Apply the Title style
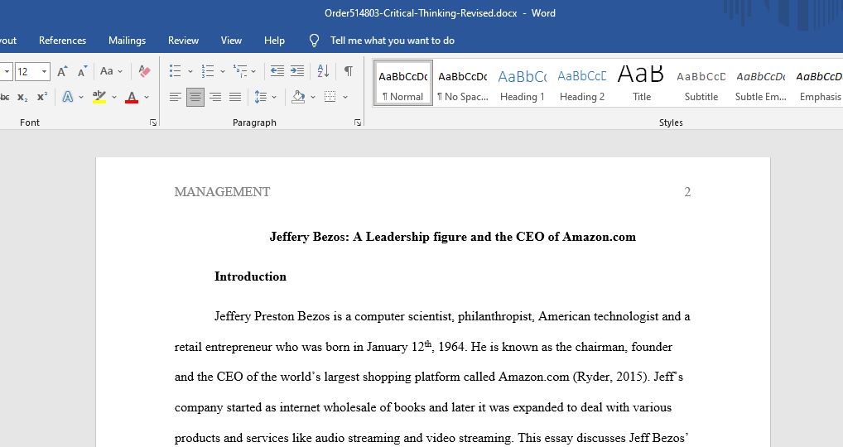This screenshot has width=843, height=447. [x=642, y=83]
